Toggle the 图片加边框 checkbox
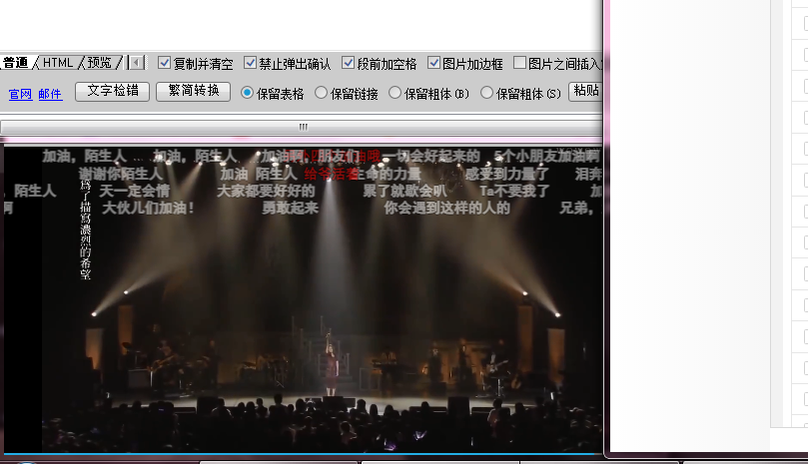Viewport: 808px width, 464px height. pos(434,63)
